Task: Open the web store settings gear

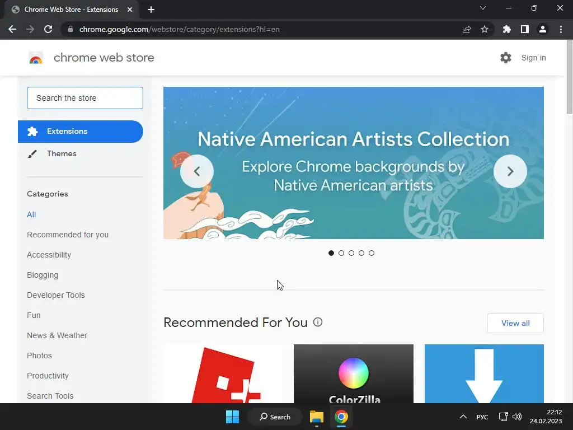Action: point(506,58)
